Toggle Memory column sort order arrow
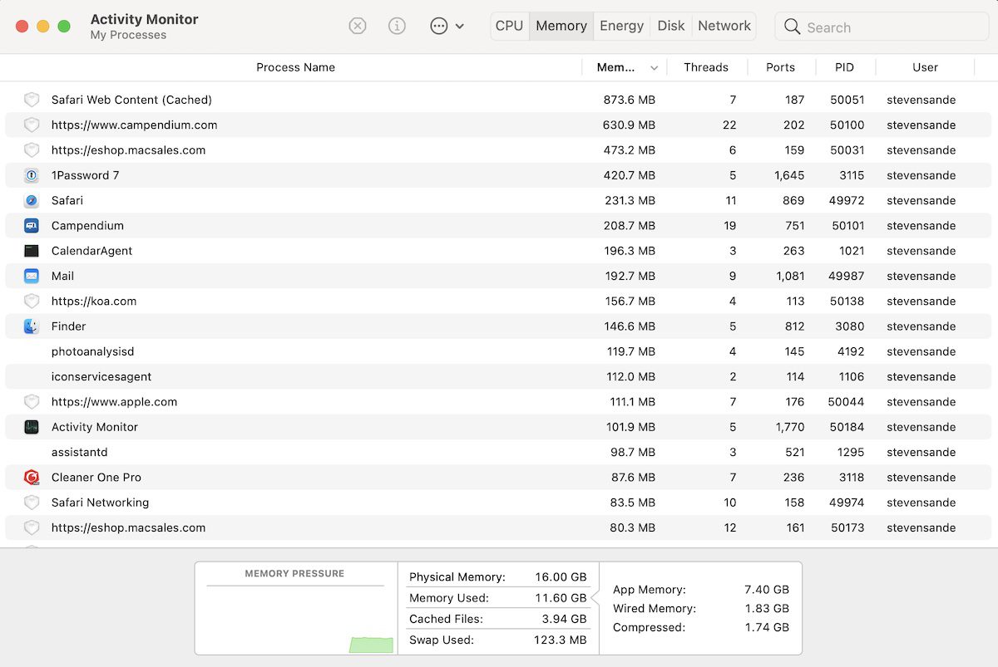Image resolution: width=998 pixels, height=667 pixels. point(654,68)
